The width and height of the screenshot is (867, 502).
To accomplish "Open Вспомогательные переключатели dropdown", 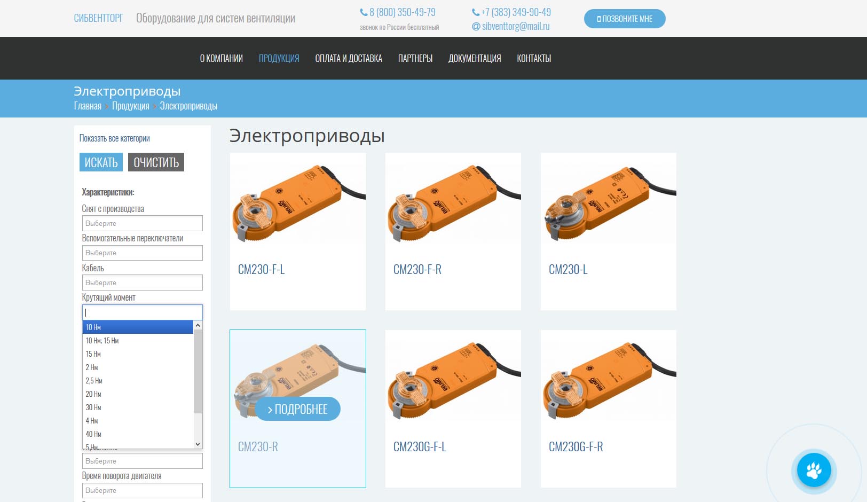I will [143, 253].
